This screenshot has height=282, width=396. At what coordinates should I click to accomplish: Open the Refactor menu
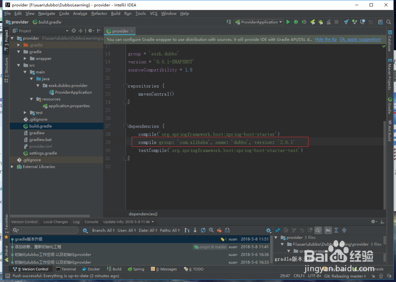pos(99,13)
